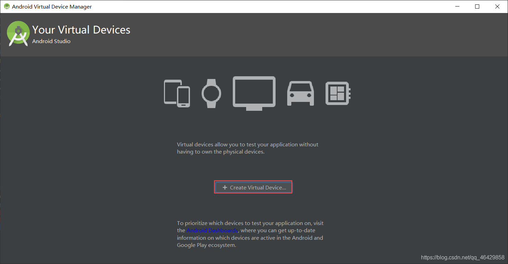Open the Android Dashboards link
The height and width of the screenshot is (264, 508).
pyautogui.click(x=212, y=230)
